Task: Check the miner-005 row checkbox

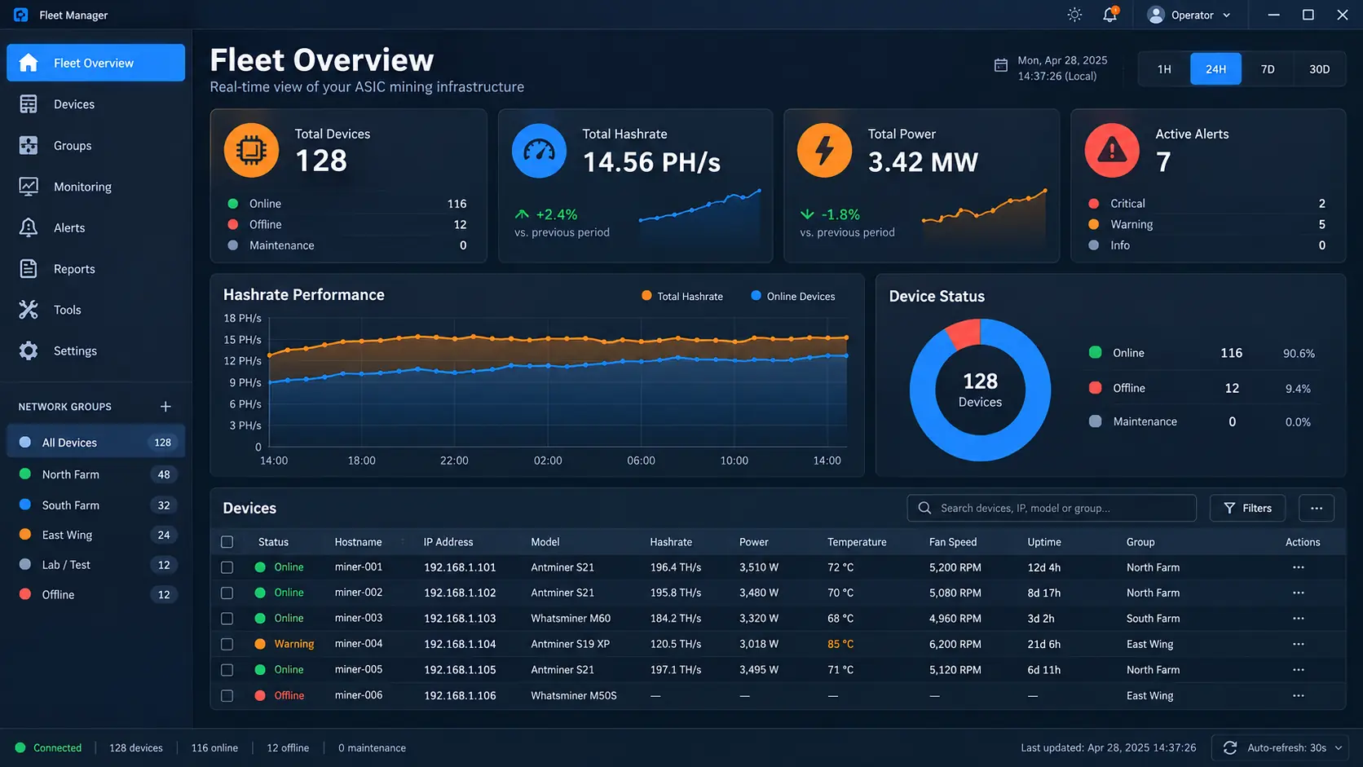Action: point(227,670)
